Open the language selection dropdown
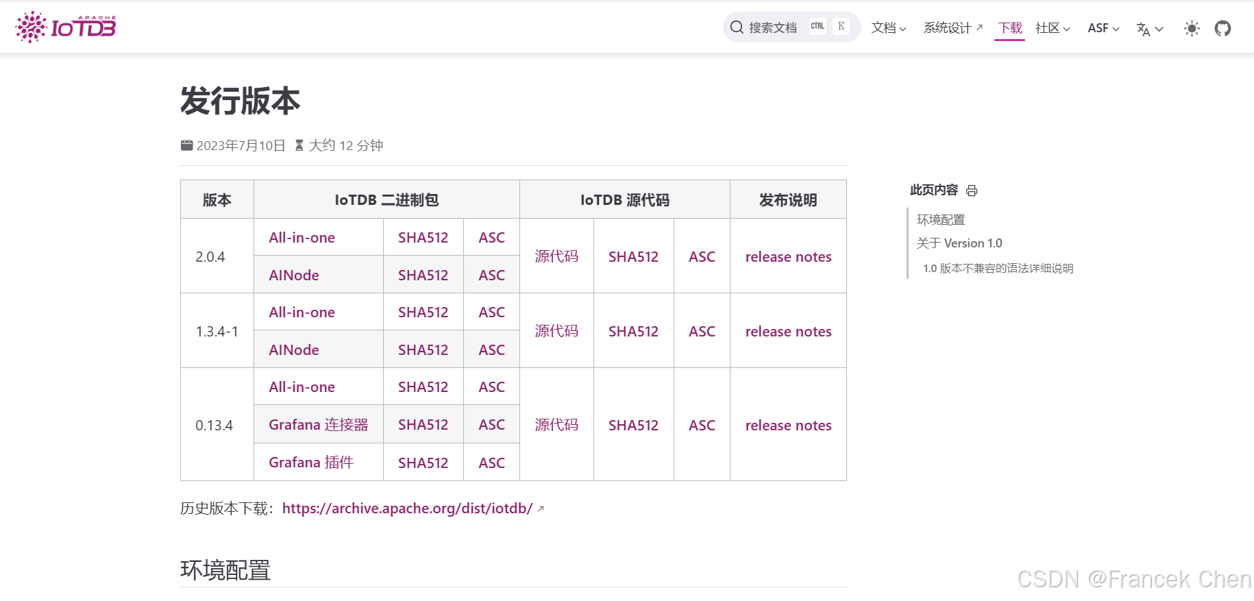 pos(1149,29)
